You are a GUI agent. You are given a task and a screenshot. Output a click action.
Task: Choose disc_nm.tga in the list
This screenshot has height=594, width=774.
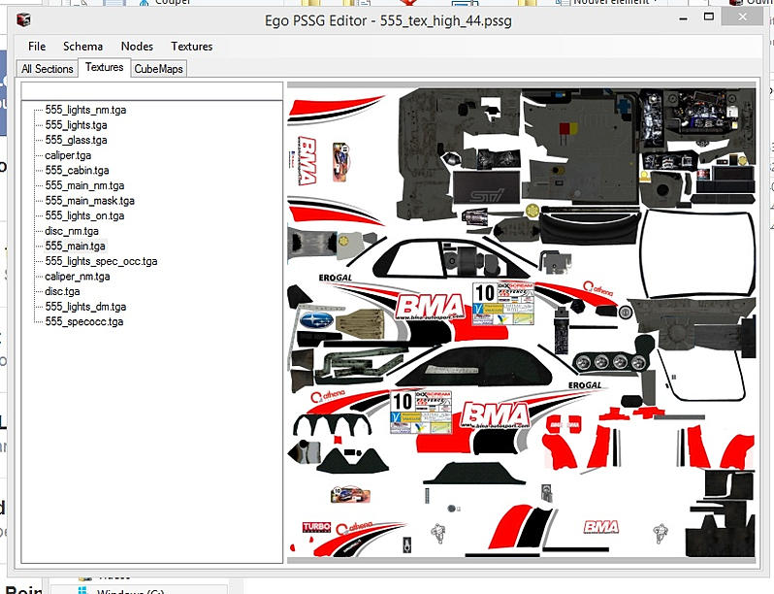72,231
